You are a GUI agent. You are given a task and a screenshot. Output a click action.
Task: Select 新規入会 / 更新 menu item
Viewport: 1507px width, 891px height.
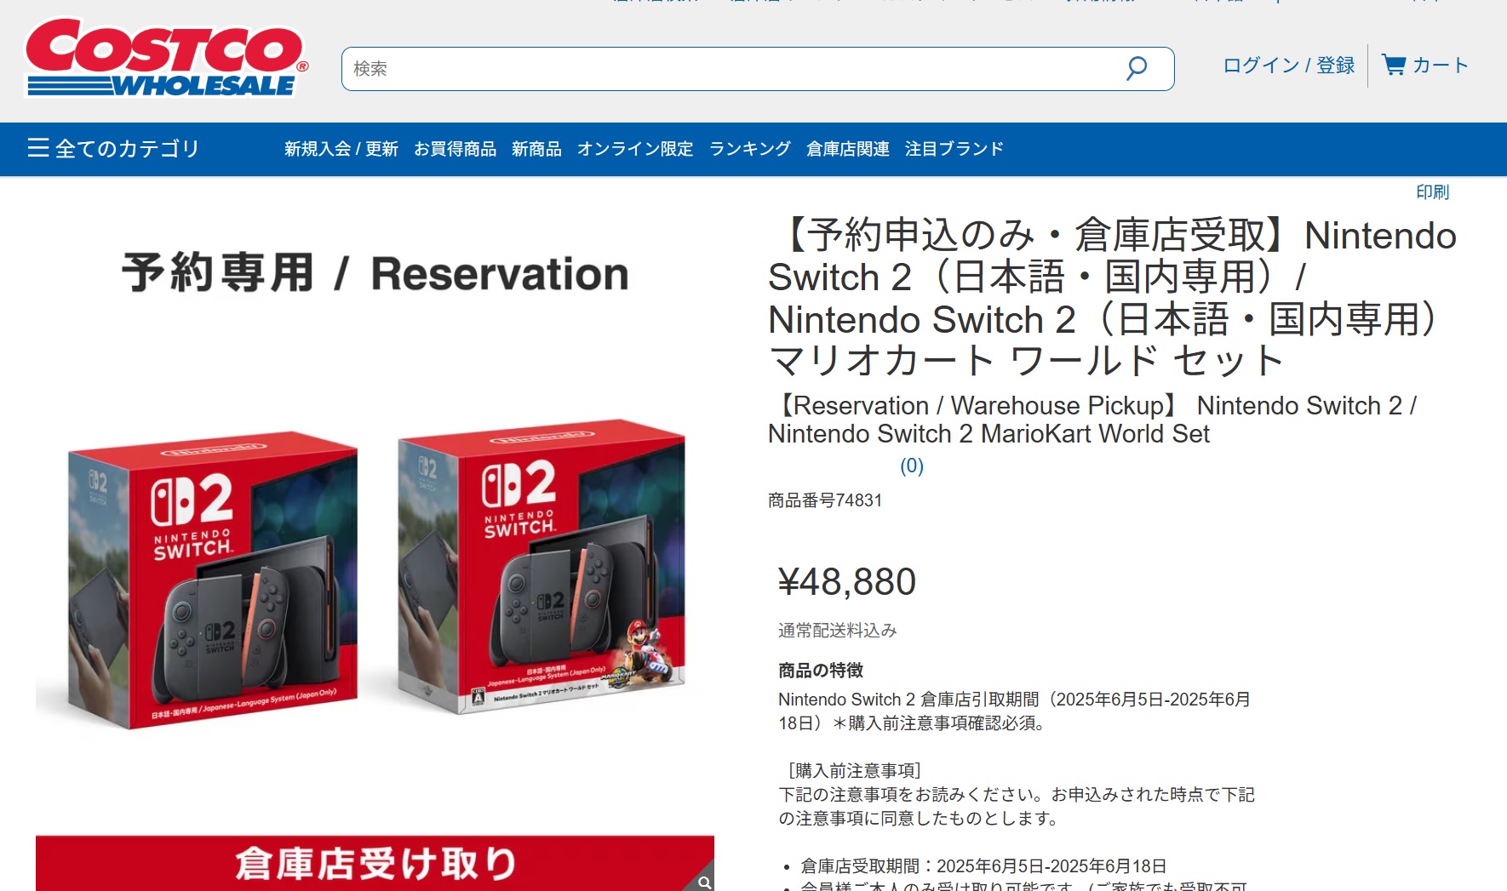341,149
